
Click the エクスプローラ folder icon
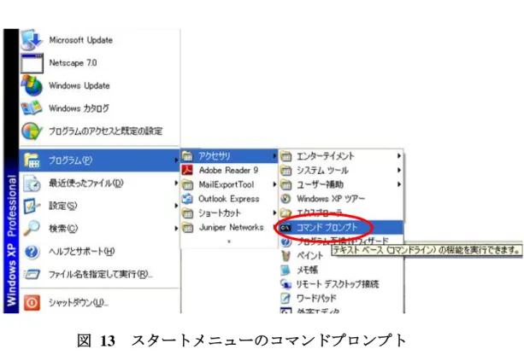[286, 212]
